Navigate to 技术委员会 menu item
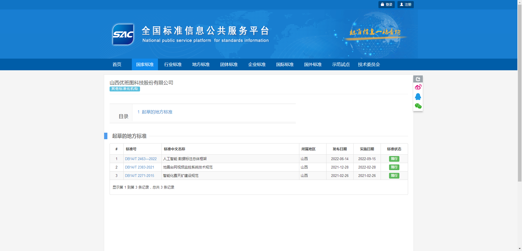Screen dimensions: 522x251 [369, 65]
